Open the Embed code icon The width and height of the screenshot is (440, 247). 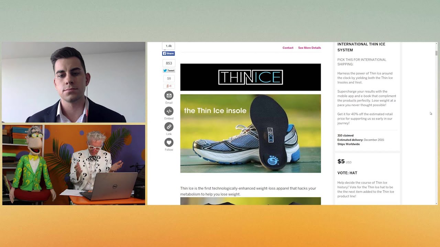pos(169,111)
